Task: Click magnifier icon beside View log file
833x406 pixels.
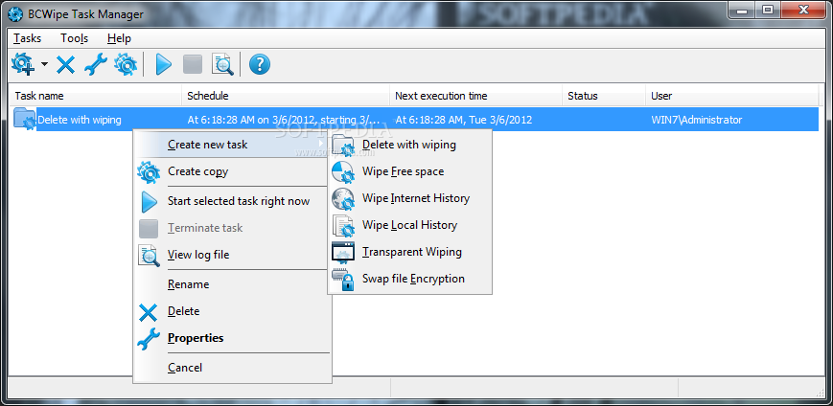Action: [149, 256]
